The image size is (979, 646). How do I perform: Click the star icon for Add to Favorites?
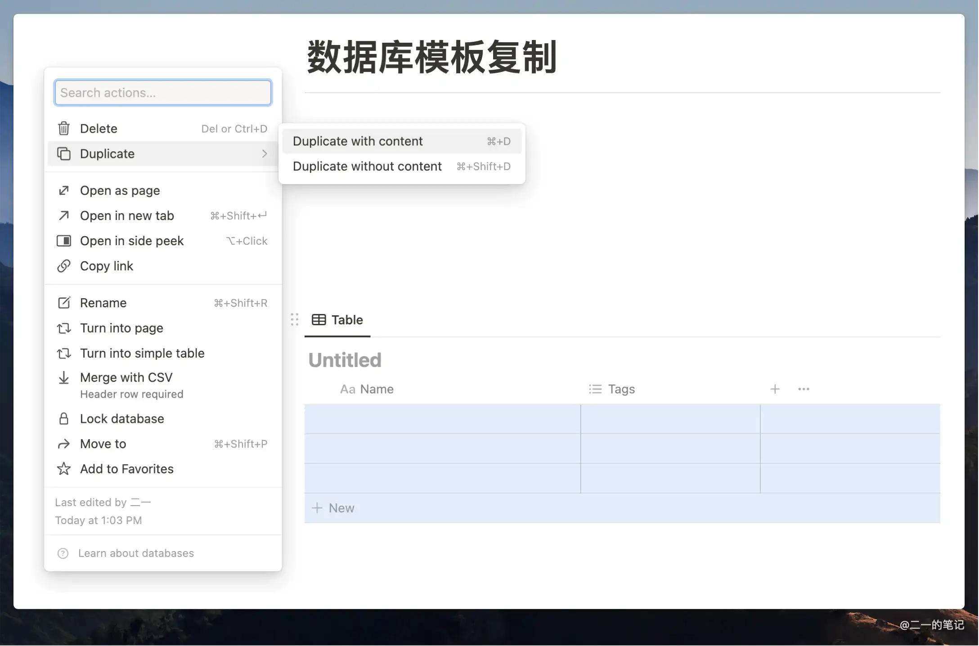(x=64, y=469)
